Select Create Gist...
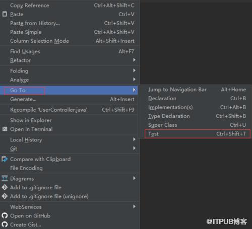The width and height of the screenshot is (252, 229). pyautogui.click(x=70, y=225)
